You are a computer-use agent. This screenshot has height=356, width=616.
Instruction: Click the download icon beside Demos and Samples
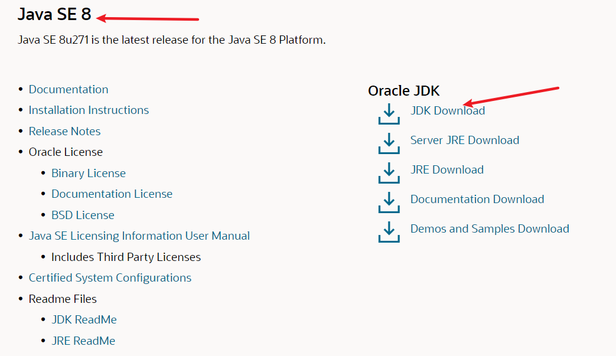coord(389,231)
